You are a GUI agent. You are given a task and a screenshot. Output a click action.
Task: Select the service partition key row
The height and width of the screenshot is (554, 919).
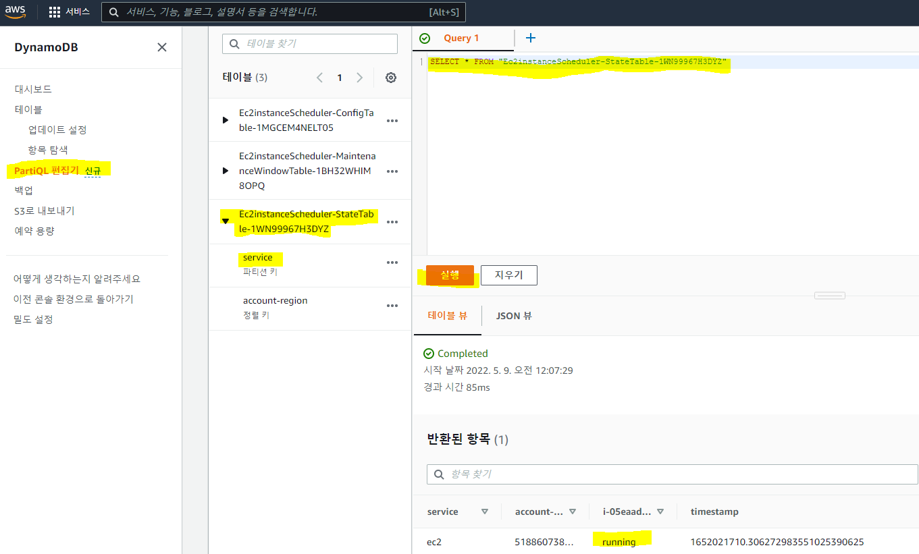click(x=310, y=265)
